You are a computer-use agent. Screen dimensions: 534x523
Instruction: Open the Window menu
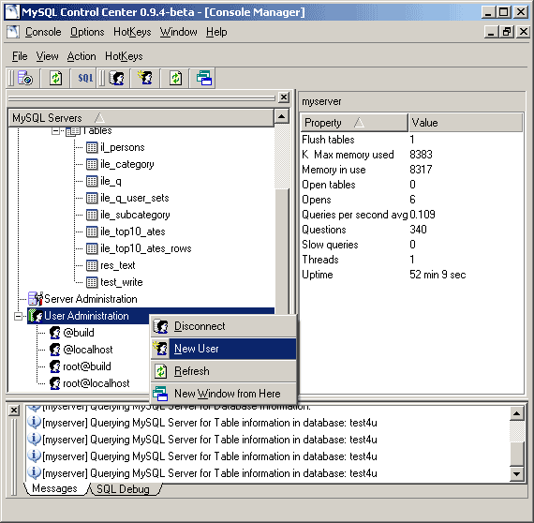178,32
